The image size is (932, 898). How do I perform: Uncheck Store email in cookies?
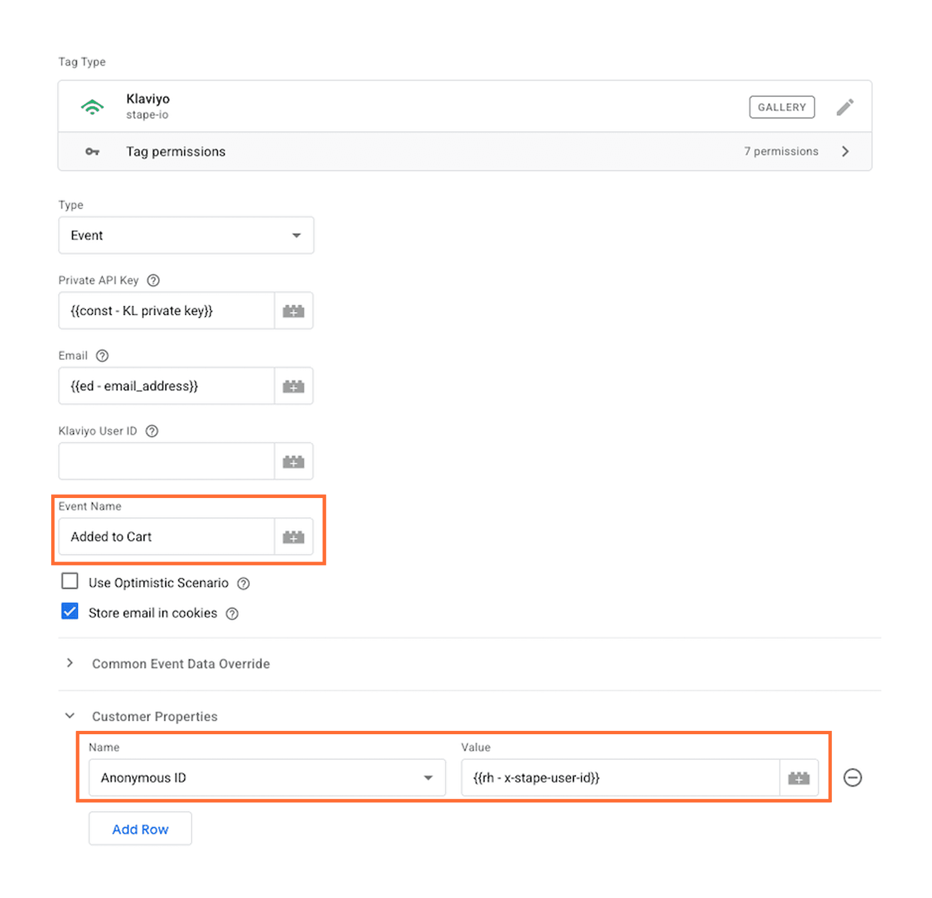(70, 611)
